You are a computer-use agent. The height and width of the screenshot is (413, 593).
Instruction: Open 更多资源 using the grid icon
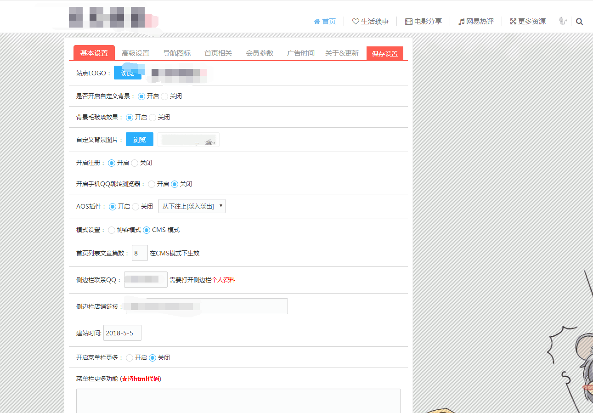(x=512, y=21)
